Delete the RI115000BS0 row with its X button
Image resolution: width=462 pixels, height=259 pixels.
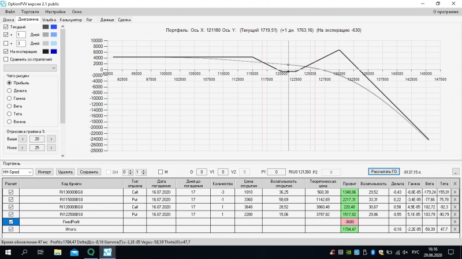pyautogui.click(x=455, y=200)
